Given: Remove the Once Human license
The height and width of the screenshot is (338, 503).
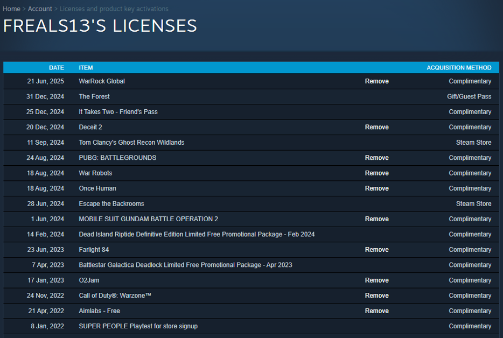Looking at the screenshot, I should [x=376, y=188].
